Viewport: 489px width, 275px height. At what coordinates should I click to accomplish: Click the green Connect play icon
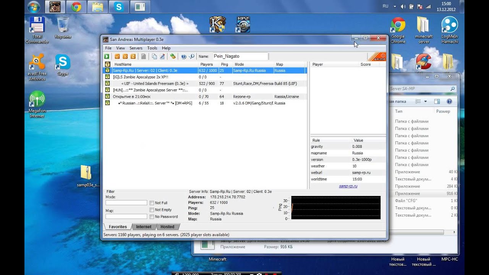pyautogui.click(x=107, y=57)
